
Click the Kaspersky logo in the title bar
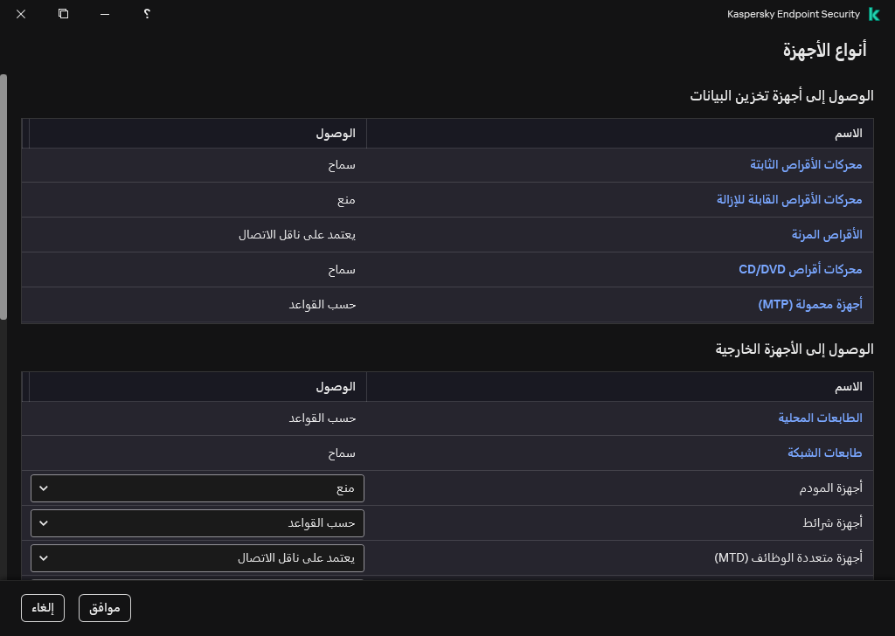874,14
